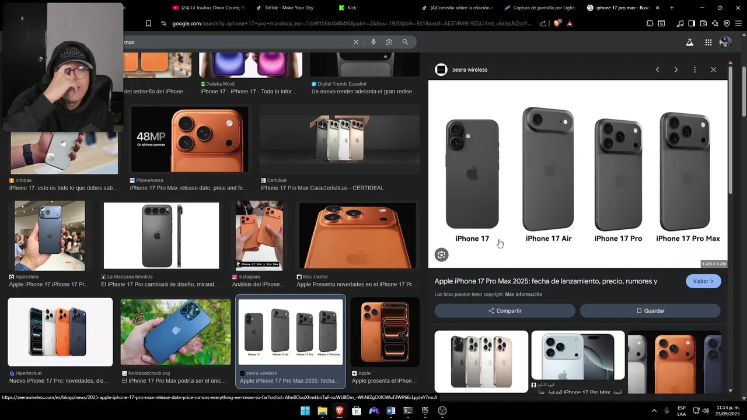Open Brave media playlist music icon
Image resolution: width=747 pixels, height=420 pixels.
tap(680, 23)
